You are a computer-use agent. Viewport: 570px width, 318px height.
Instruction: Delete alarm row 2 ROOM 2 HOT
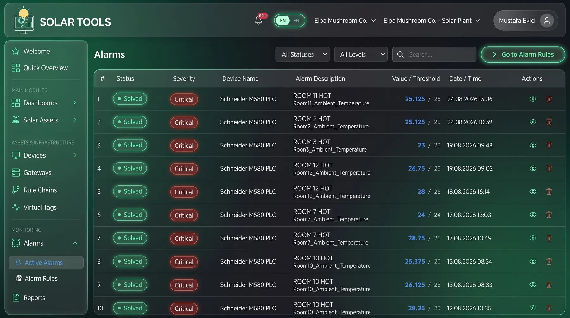pyautogui.click(x=549, y=122)
